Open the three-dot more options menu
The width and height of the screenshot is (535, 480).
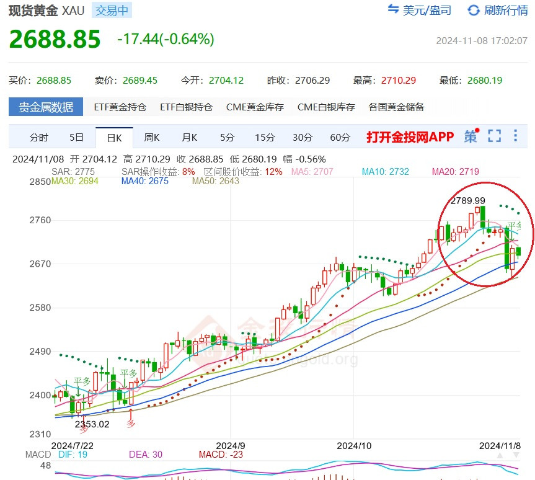click(x=516, y=136)
